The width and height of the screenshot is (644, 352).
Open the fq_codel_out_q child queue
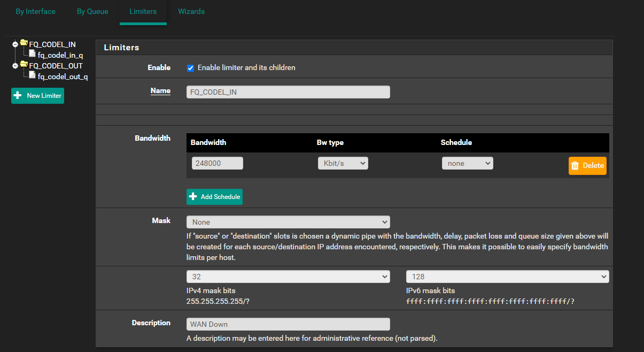[x=63, y=76]
